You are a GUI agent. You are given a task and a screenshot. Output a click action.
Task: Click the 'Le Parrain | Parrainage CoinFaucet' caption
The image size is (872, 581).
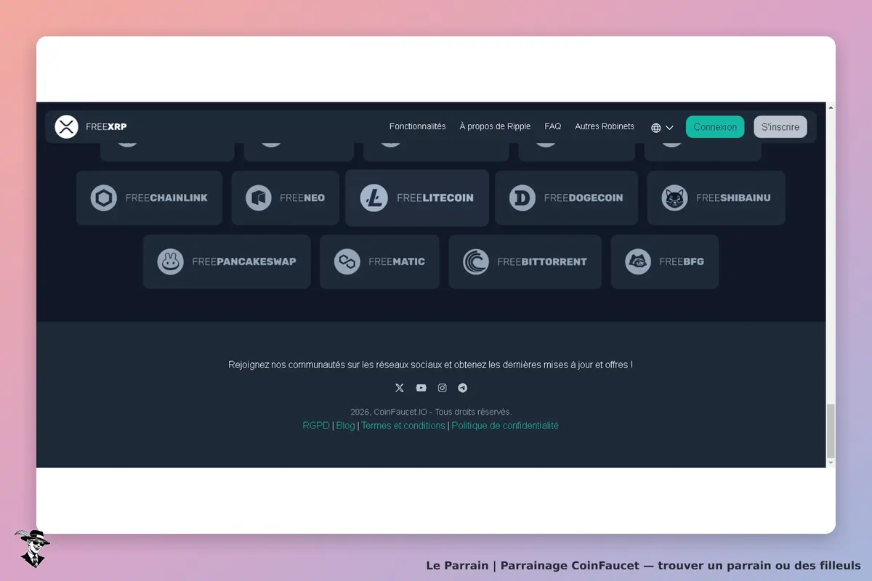coord(643,565)
